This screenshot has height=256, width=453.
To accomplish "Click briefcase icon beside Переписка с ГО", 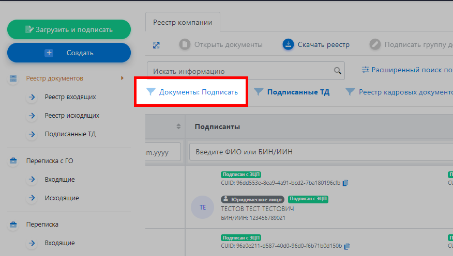I will pos(13,161).
